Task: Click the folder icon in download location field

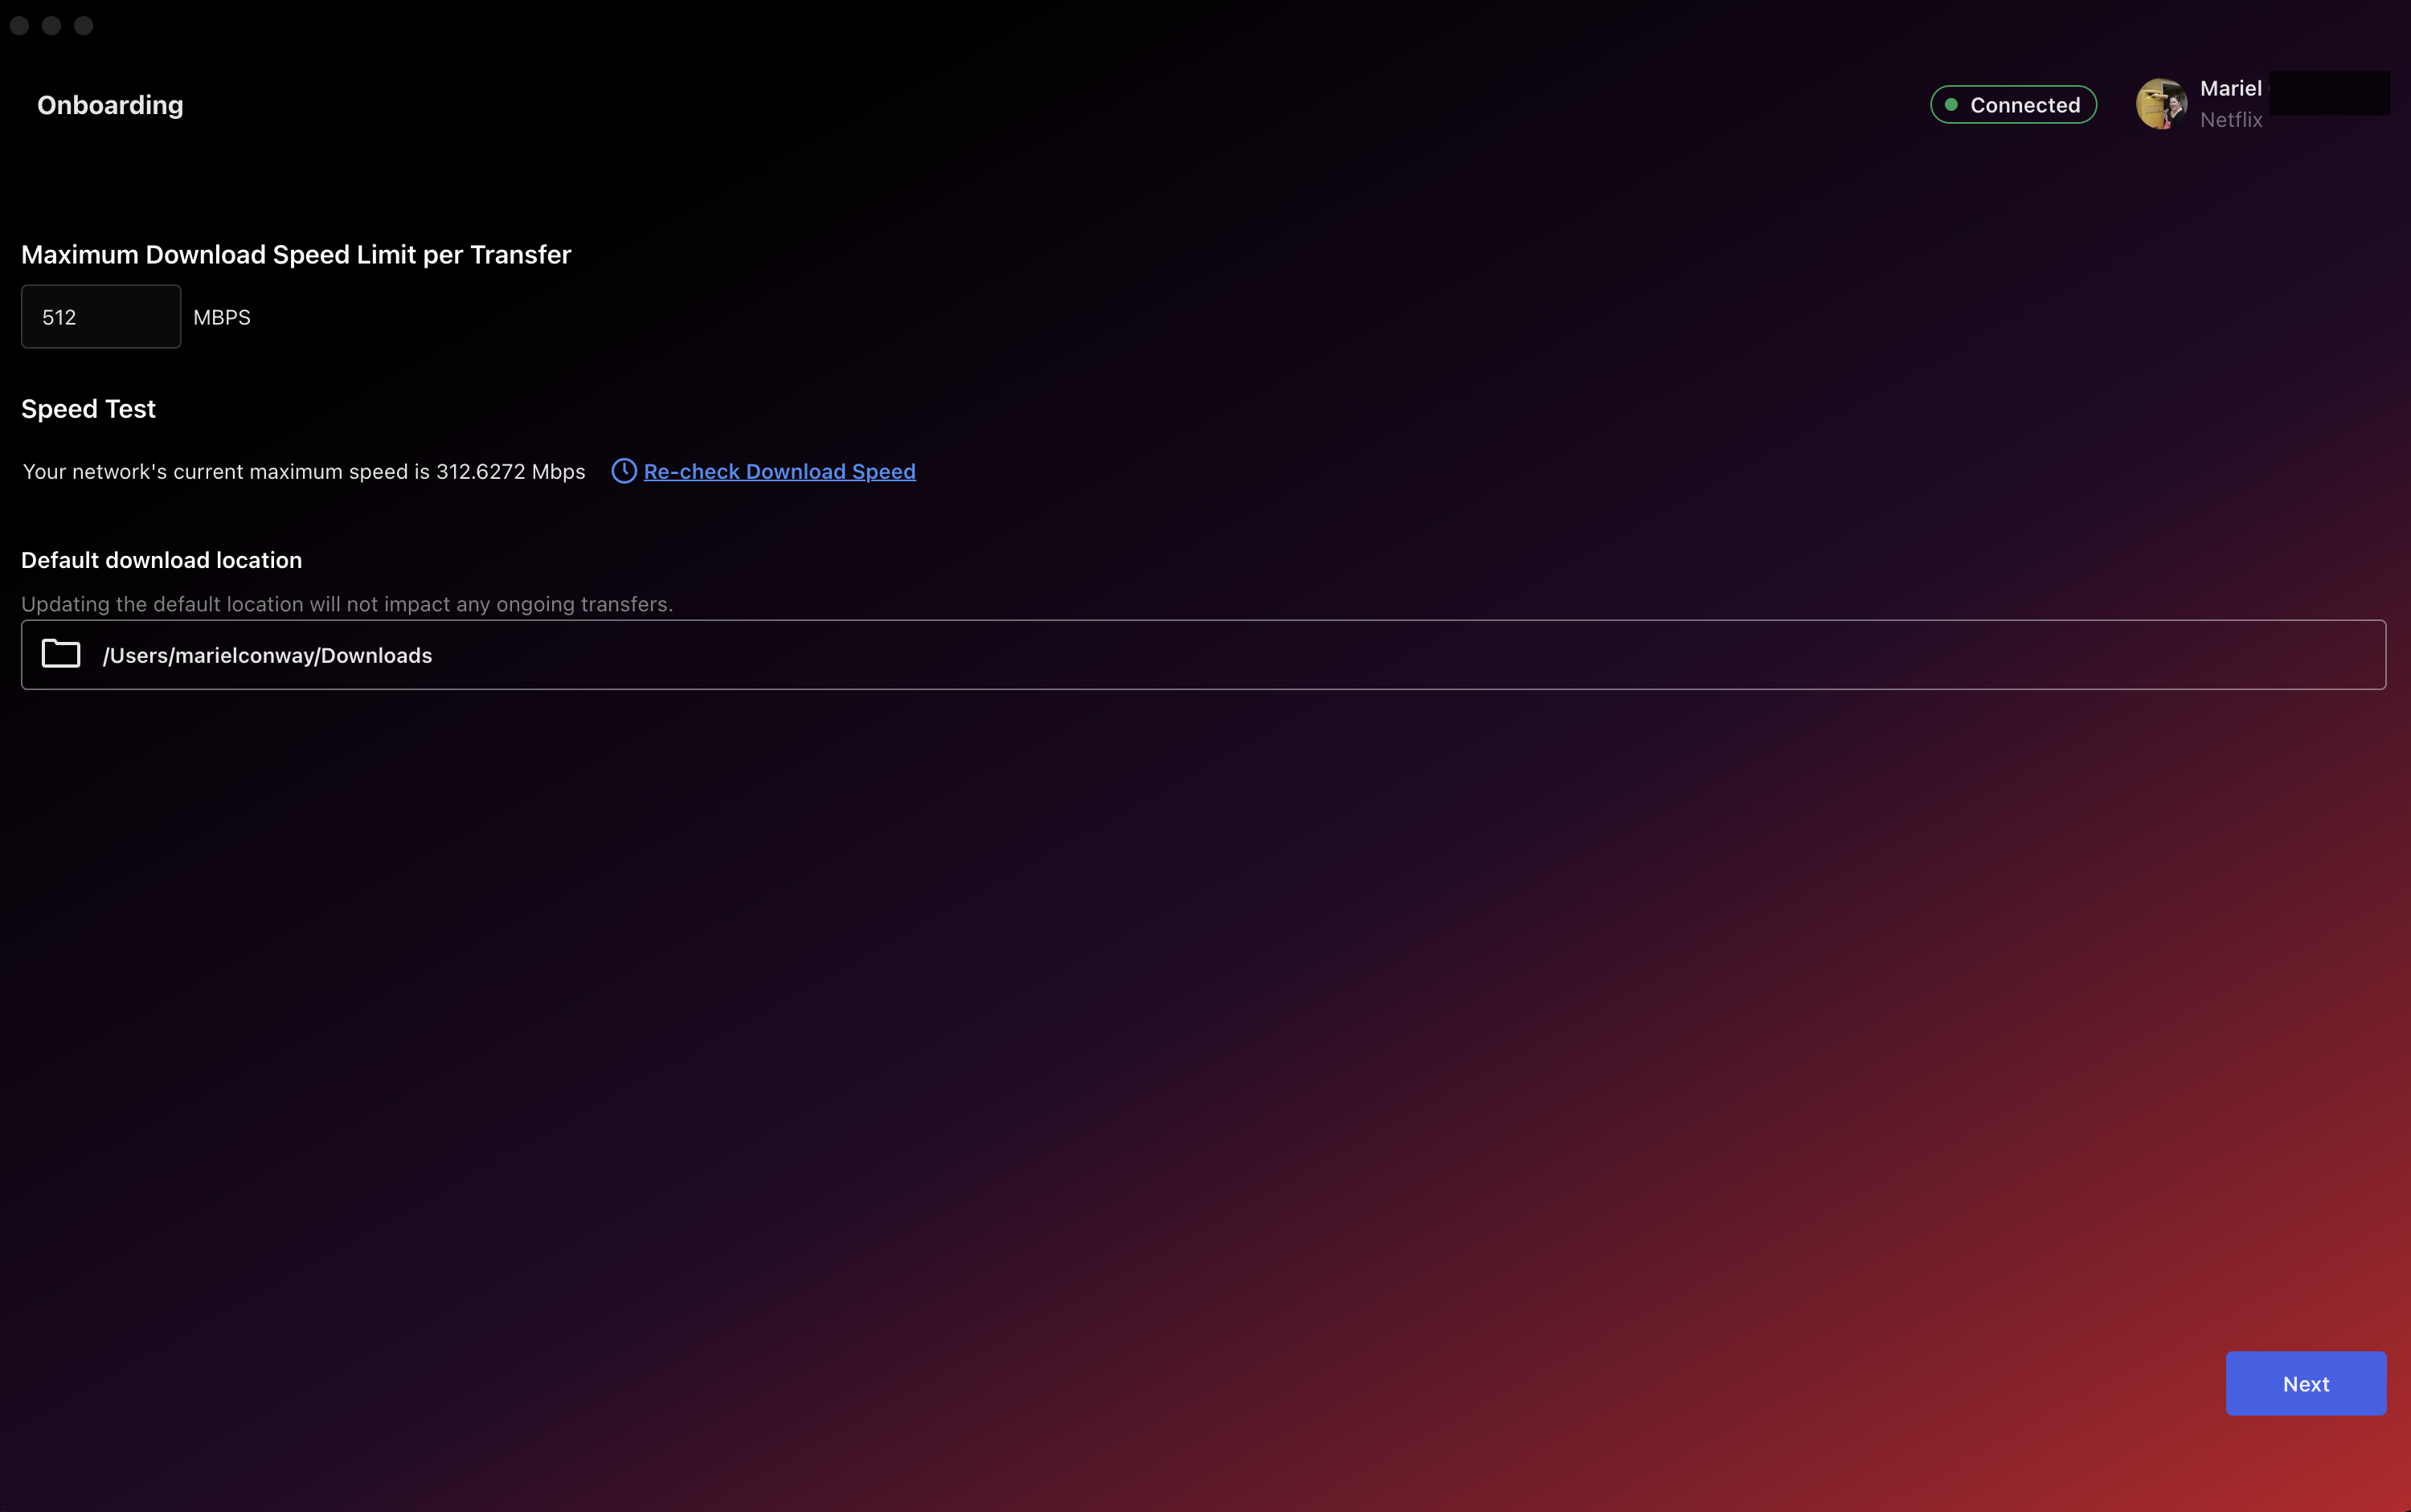Action: click(63, 653)
